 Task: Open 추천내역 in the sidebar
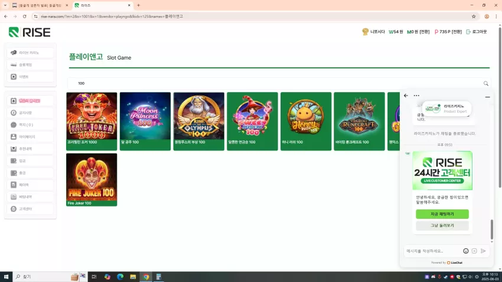click(x=30, y=149)
